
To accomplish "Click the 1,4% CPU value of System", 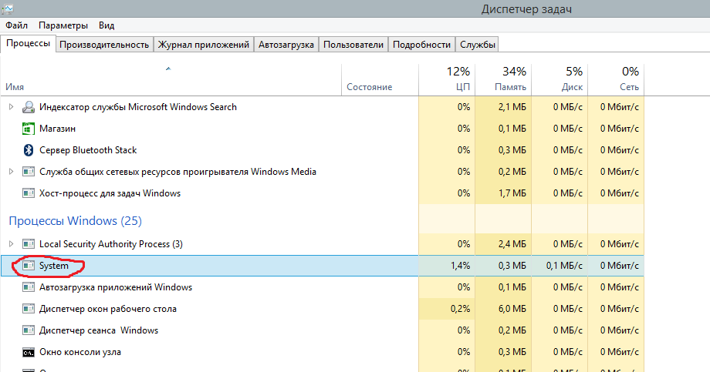I will [460, 266].
